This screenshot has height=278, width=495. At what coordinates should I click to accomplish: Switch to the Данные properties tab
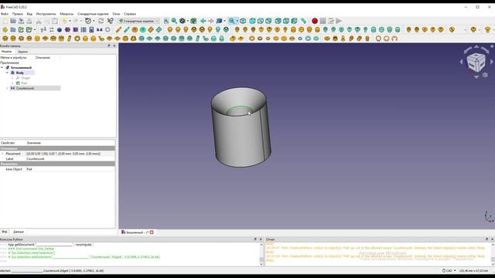click(x=19, y=232)
